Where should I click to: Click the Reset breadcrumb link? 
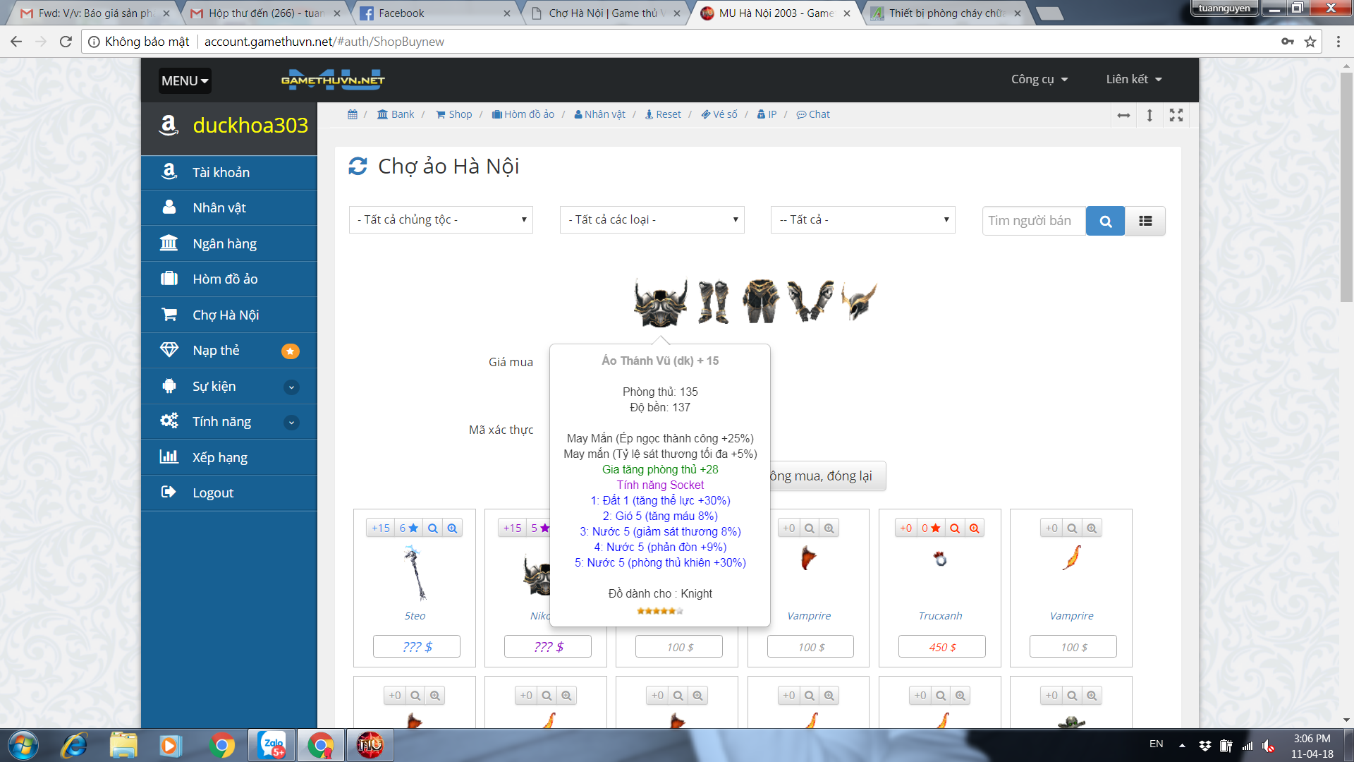tap(663, 114)
